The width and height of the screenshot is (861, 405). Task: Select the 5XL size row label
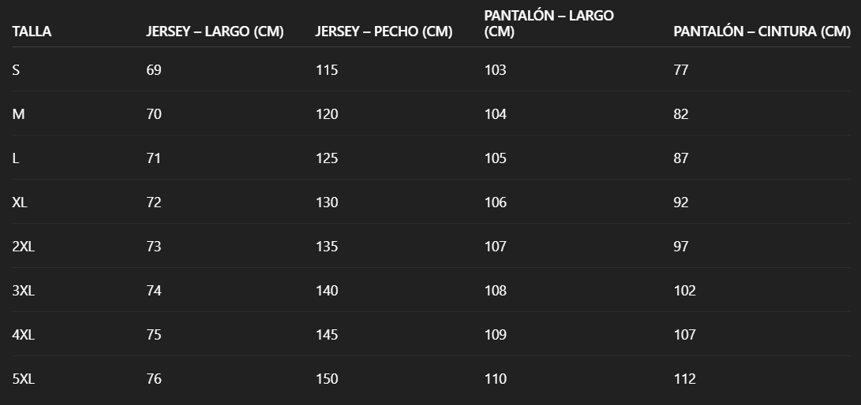pos(24,379)
